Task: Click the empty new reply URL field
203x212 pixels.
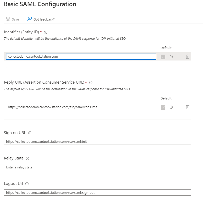Action: pos(81,115)
